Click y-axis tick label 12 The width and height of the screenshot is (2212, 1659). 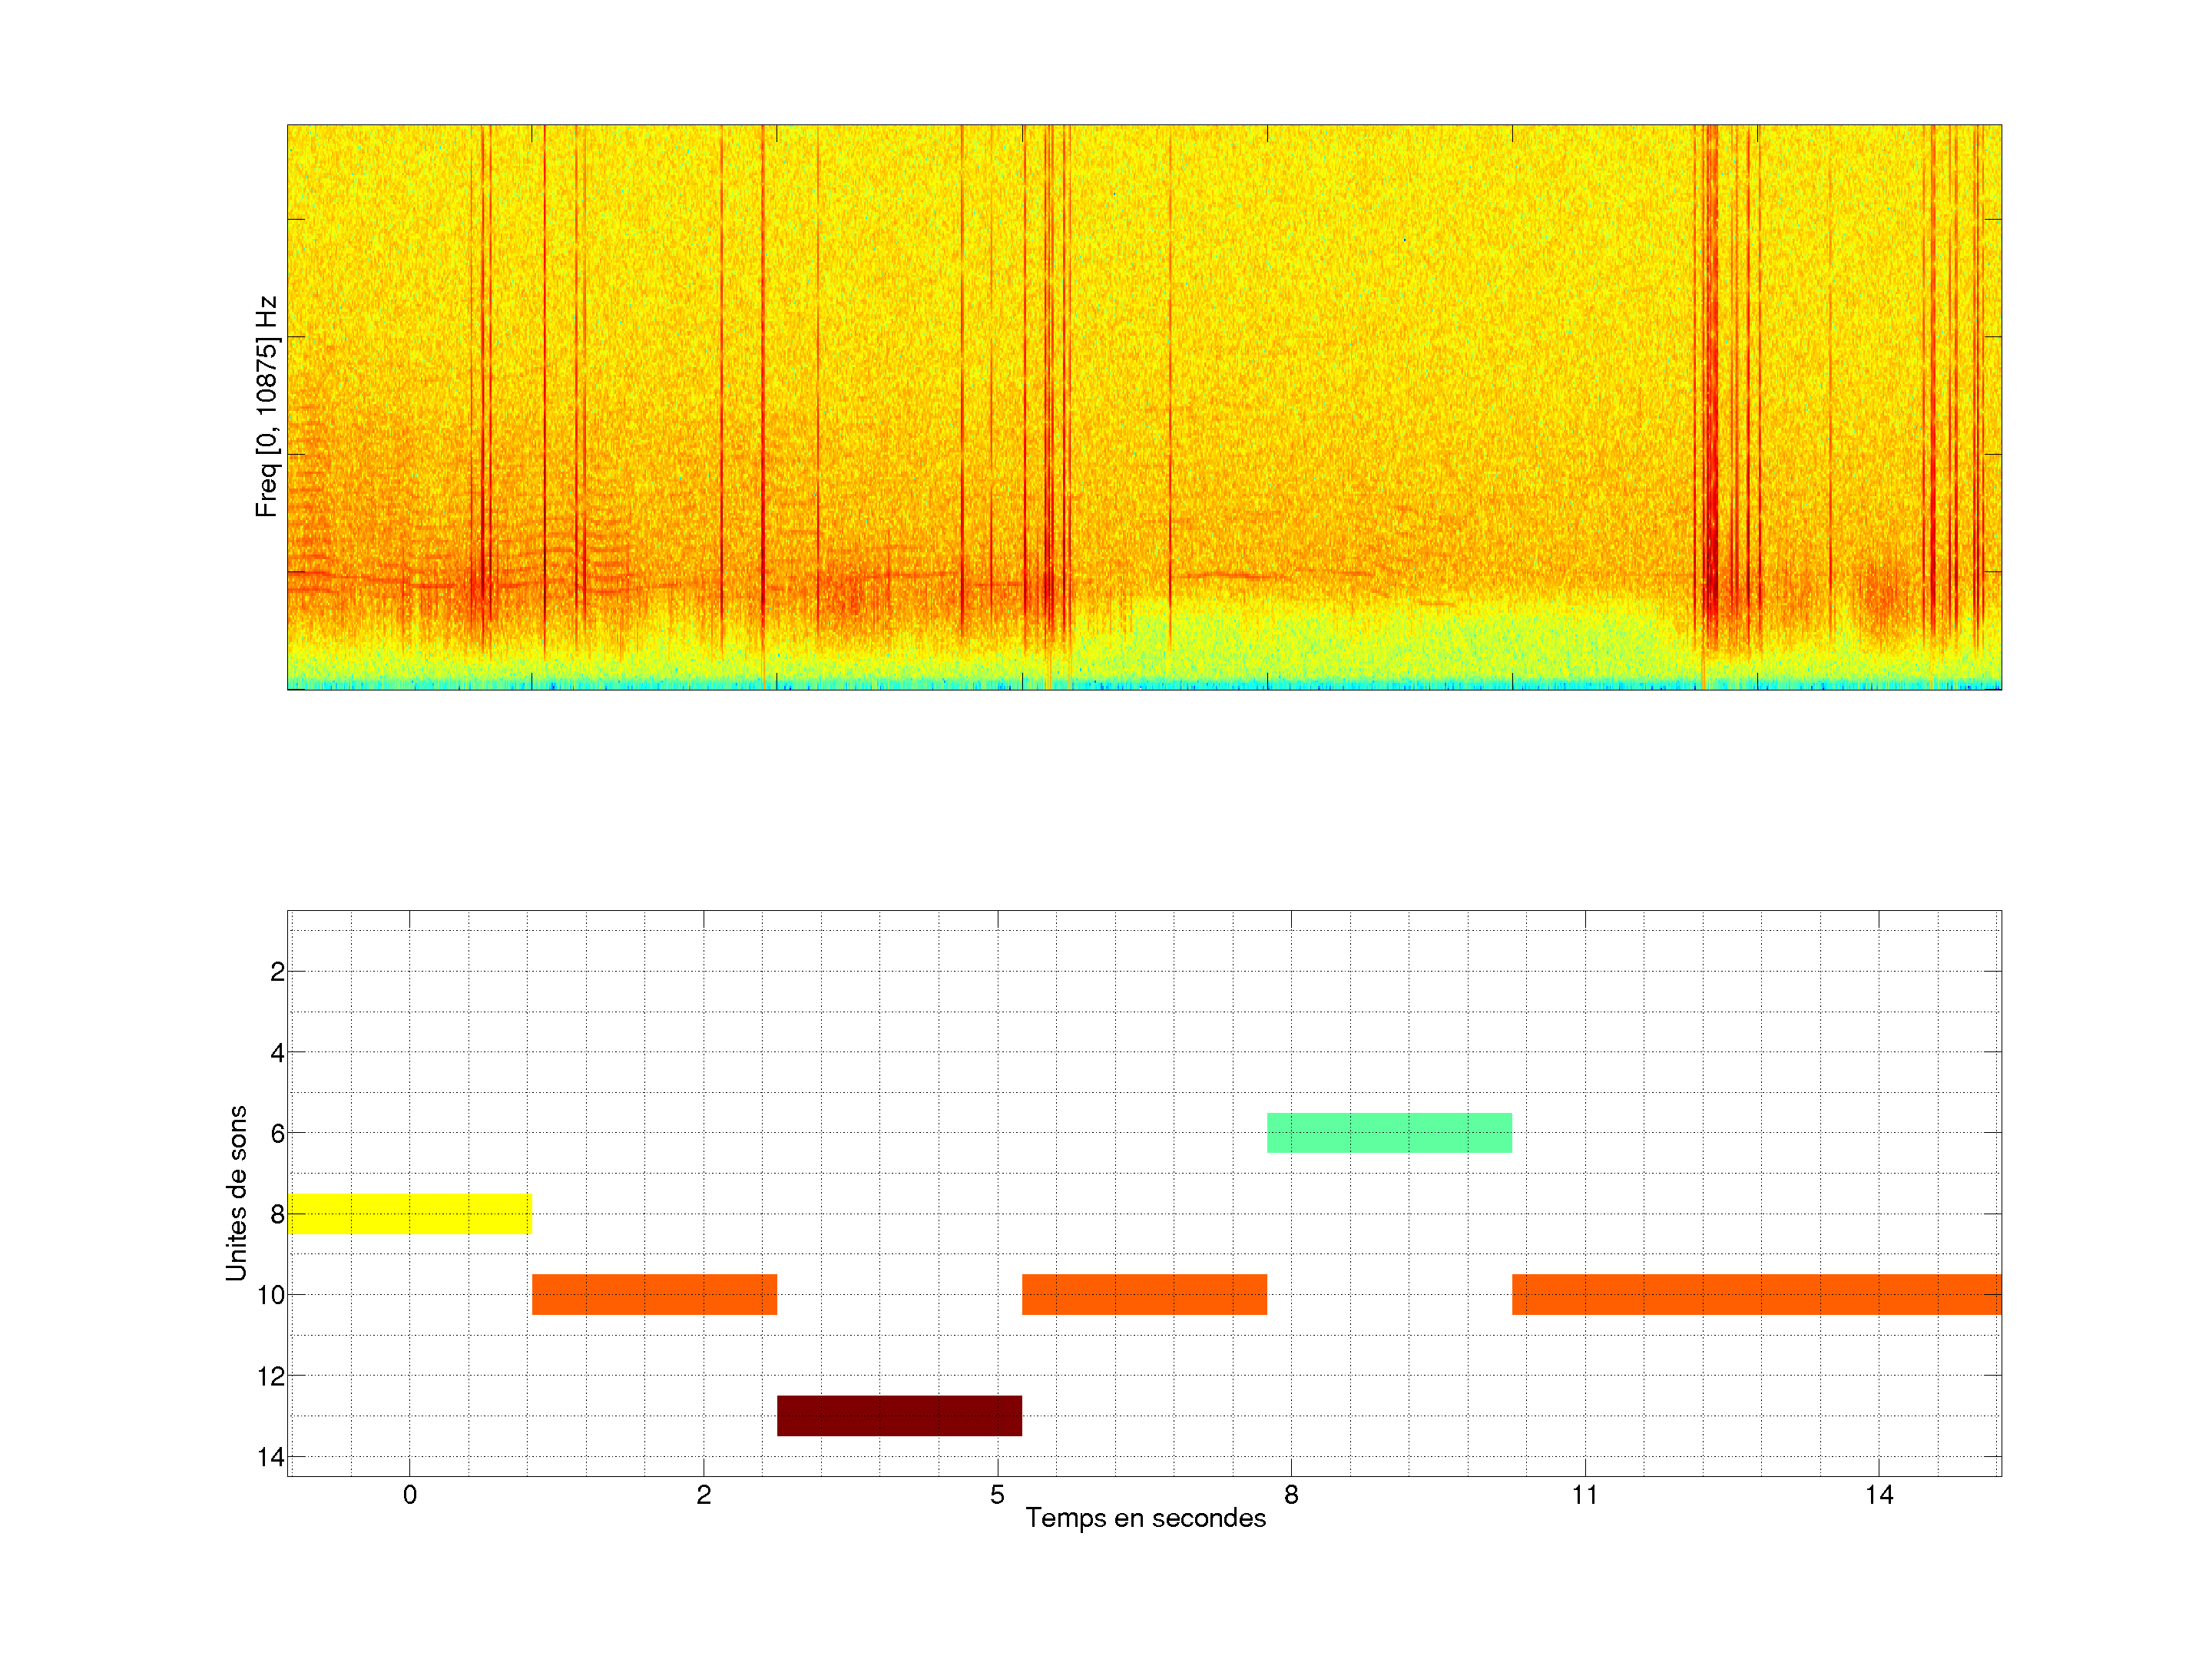271,1376
